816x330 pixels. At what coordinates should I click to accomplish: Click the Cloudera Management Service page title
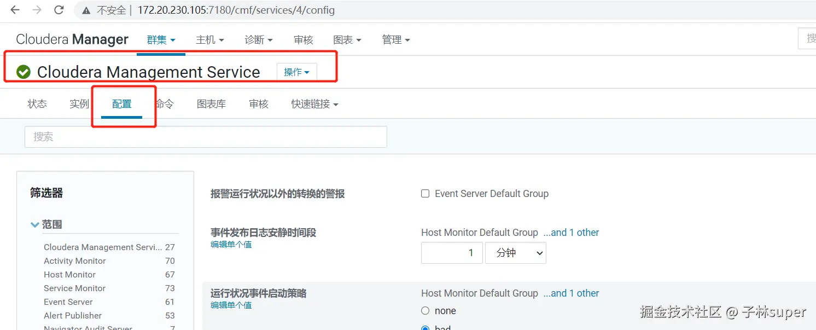tap(149, 72)
